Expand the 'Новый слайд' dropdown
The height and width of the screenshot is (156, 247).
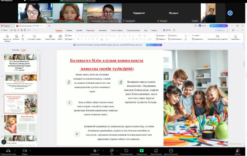point(50,39)
